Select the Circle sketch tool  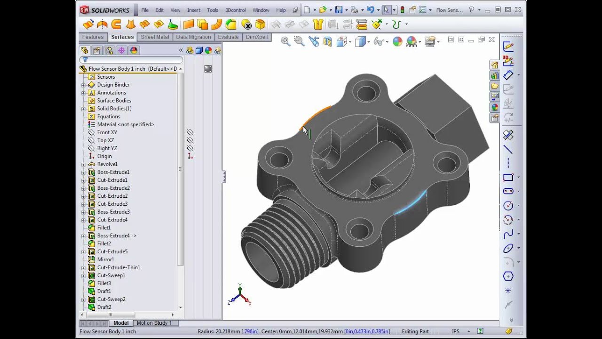[x=508, y=205]
